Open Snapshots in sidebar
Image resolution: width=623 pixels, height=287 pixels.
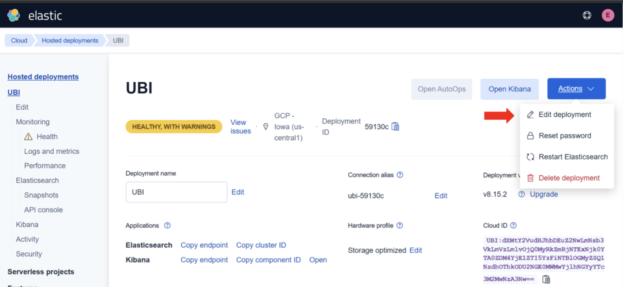tap(41, 195)
